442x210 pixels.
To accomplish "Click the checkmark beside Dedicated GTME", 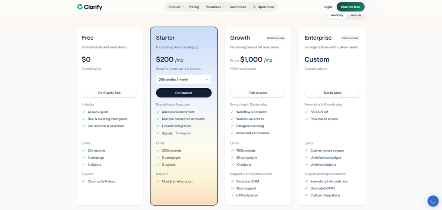I will tap(306, 188).
